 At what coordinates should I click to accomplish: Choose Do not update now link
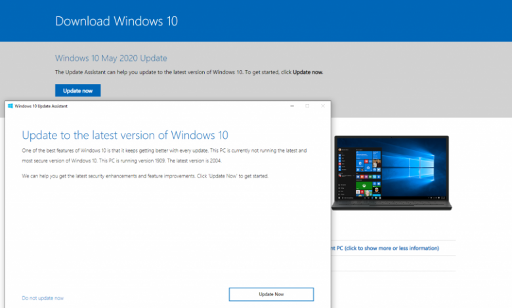click(43, 298)
